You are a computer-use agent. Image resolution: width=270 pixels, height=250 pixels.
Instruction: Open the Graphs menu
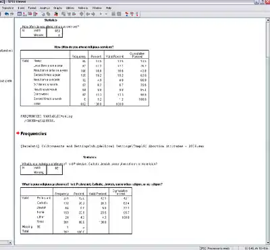click(x=58, y=8)
